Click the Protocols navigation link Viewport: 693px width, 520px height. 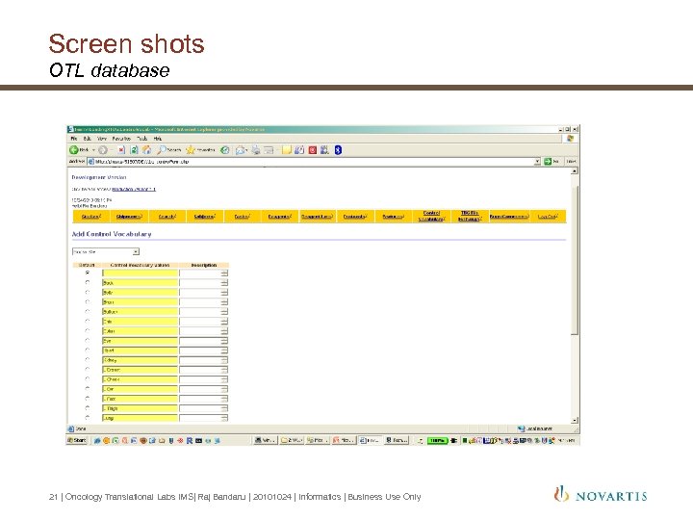(355, 217)
